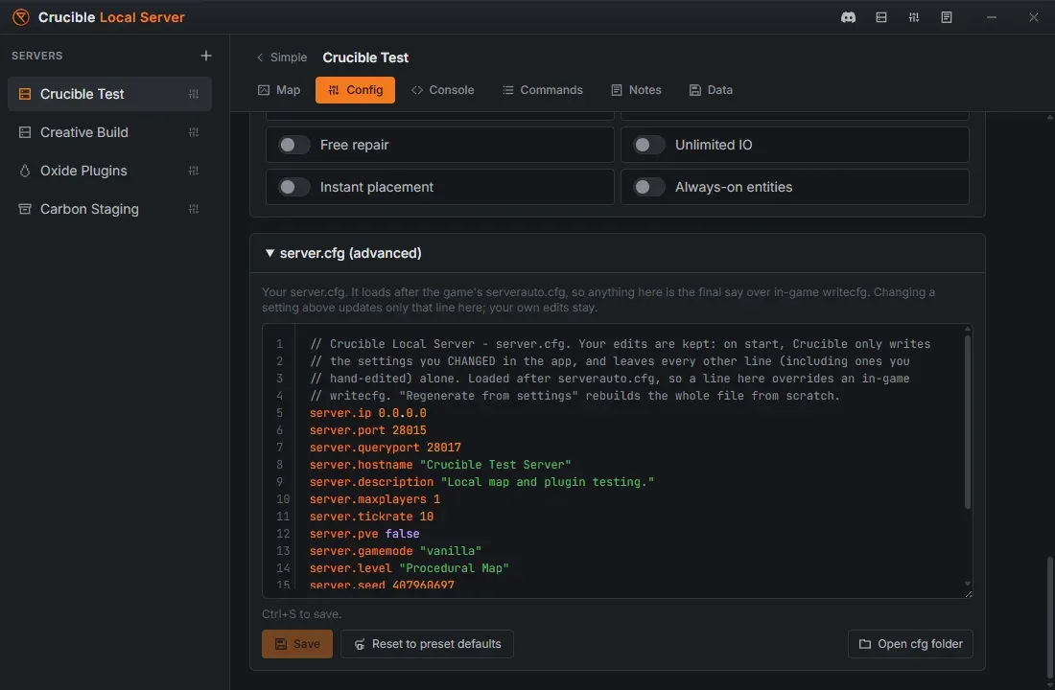This screenshot has height=690, width=1055.
Task: Click the server panel icon in title bar
Action: tap(880, 17)
